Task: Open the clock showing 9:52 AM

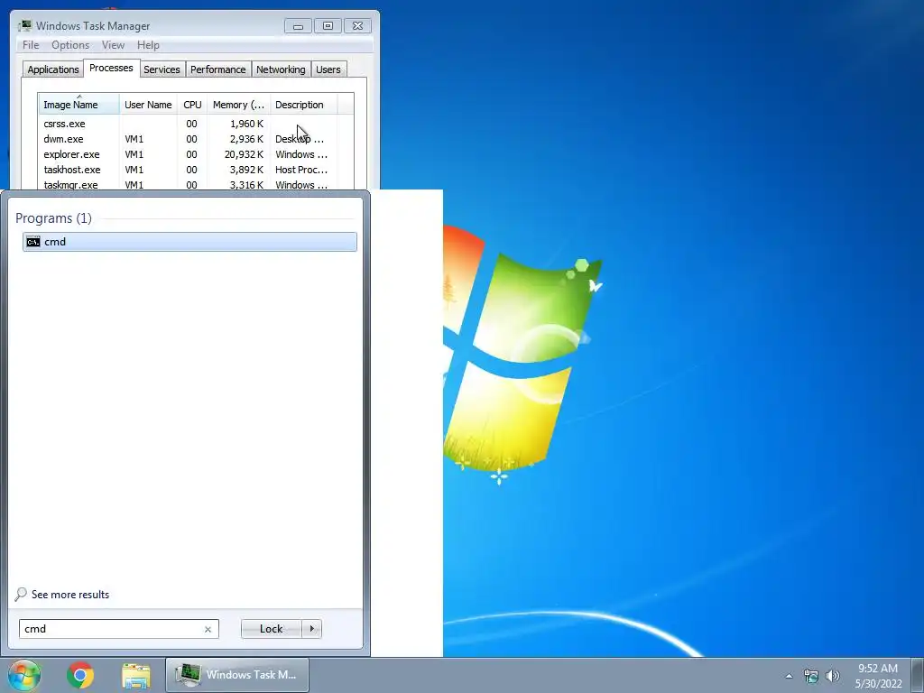Action: coord(878,675)
